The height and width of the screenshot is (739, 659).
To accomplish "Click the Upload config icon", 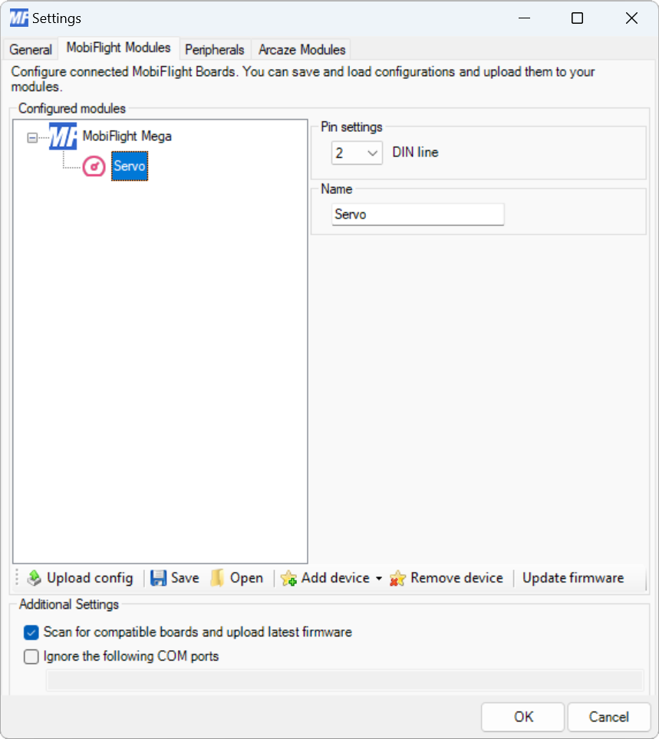I will (x=34, y=578).
